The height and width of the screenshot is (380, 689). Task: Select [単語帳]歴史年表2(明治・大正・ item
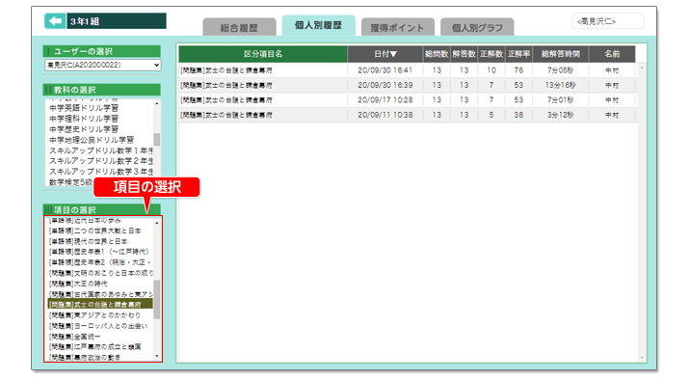(x=100, y=262)
